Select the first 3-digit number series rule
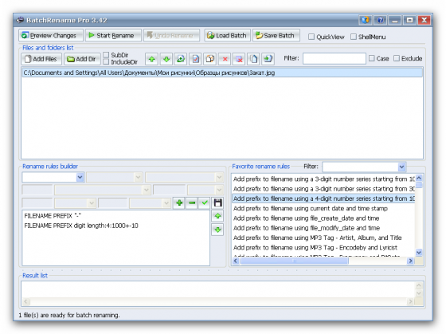Image resolution: width=446 pixels, height=334 pixels. [323, 179]
